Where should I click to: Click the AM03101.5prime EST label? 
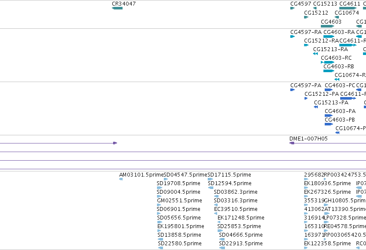[141, 175]
